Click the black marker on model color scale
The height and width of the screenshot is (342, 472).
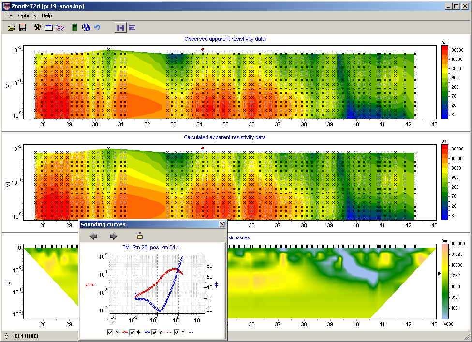(439, 274)
